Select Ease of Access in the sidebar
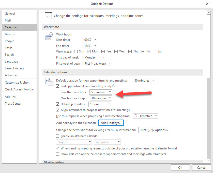The image size is (213, 173). [x=19, y=68]
